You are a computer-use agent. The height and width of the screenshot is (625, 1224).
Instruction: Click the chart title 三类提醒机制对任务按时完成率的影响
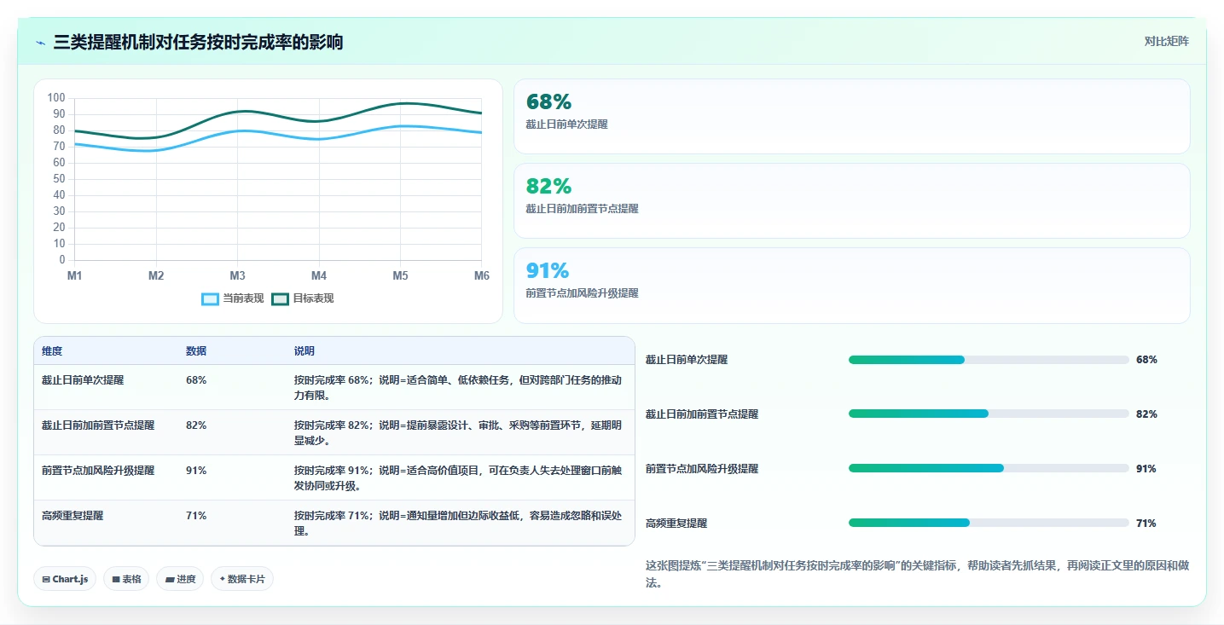tap(198, 43)
